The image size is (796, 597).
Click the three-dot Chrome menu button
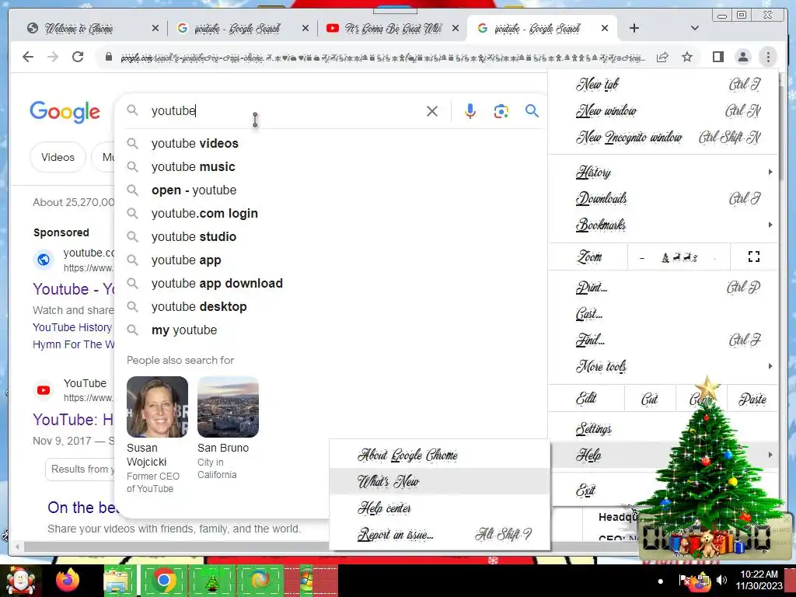tap(768, 57)
